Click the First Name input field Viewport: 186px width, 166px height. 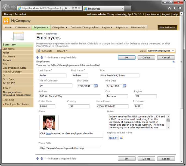tap(80, 76)
